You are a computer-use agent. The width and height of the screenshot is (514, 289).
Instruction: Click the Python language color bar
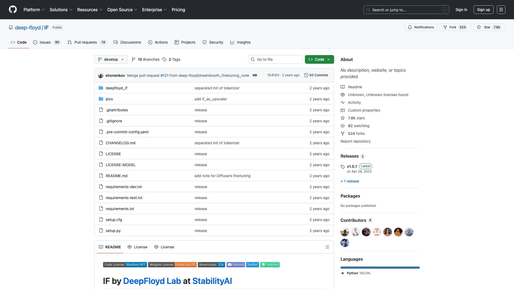[x=380, y=268]
